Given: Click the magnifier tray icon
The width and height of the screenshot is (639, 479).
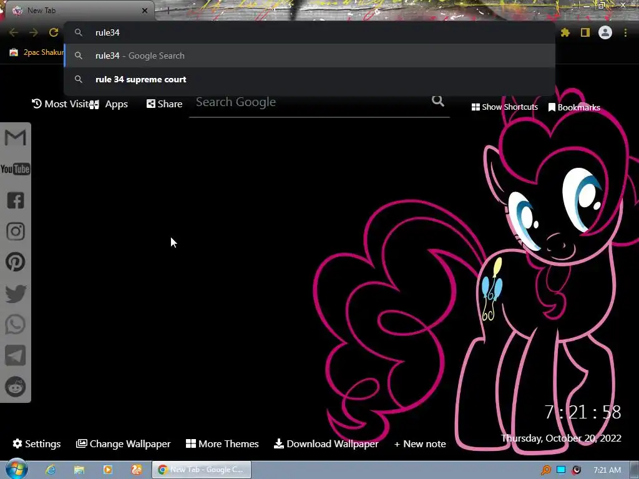Looking at the screenshot, I should pos(546,470).
